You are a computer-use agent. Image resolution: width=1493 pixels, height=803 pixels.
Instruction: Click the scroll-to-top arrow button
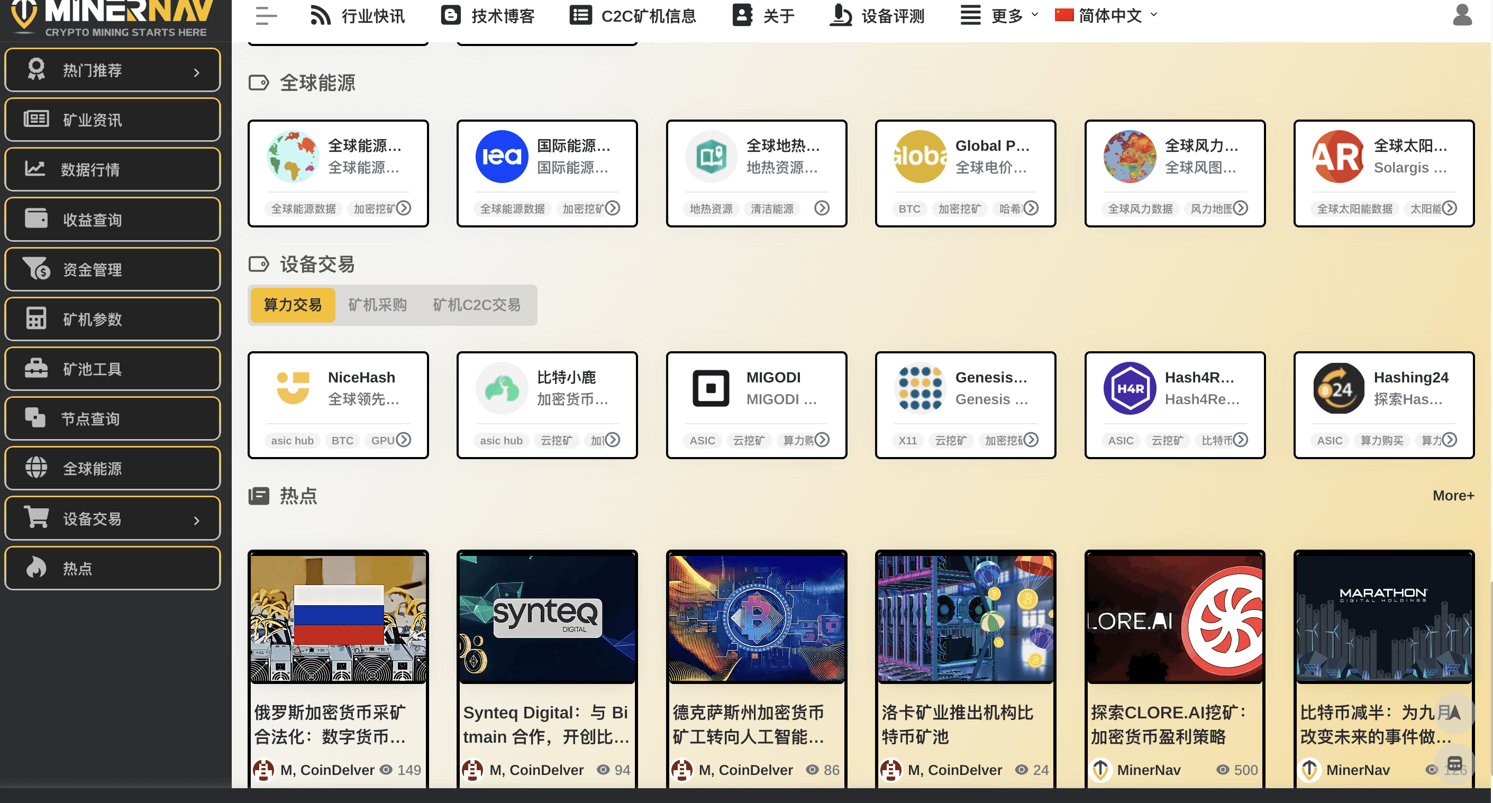click(x=1454, y=712)
